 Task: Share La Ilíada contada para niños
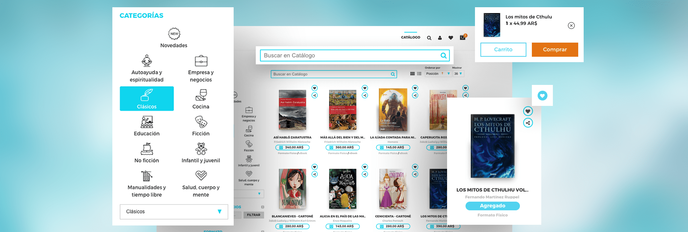[415, 95]
